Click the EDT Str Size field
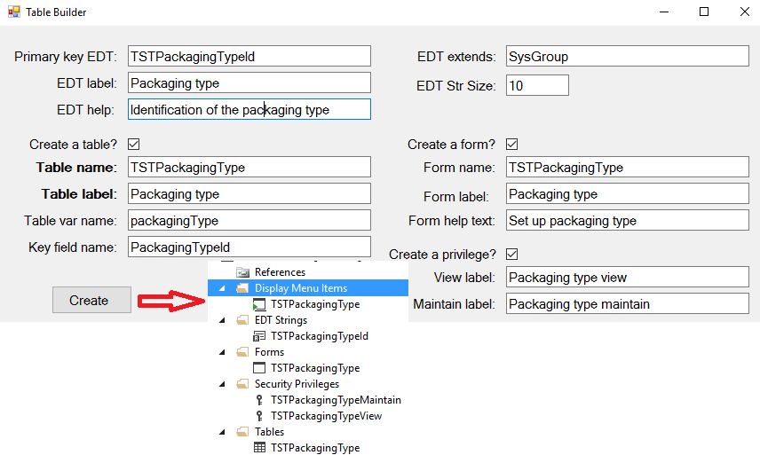This screenshot has width=760, height=463. [x=537, y=85]
